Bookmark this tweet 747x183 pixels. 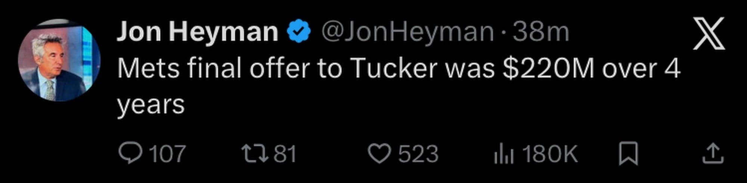click(x=628, y=153)
